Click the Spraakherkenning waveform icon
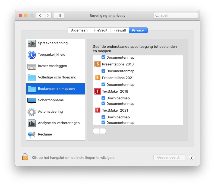The height and width of the screenshot is (186, 215). (32, 43)
